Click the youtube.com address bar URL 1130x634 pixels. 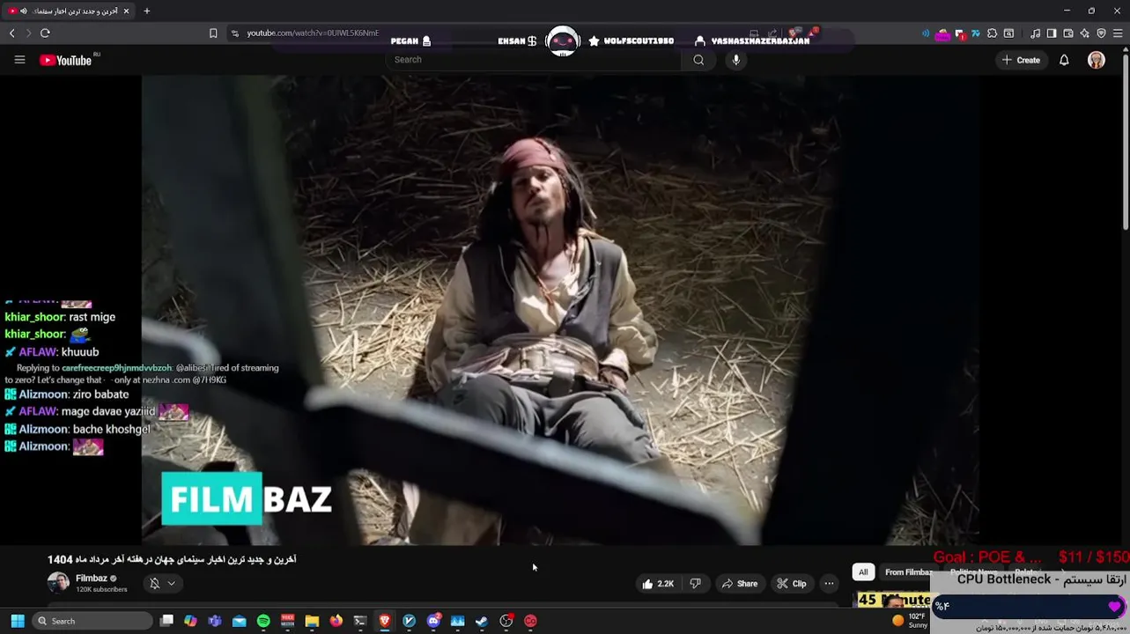(x=313, y=33)
